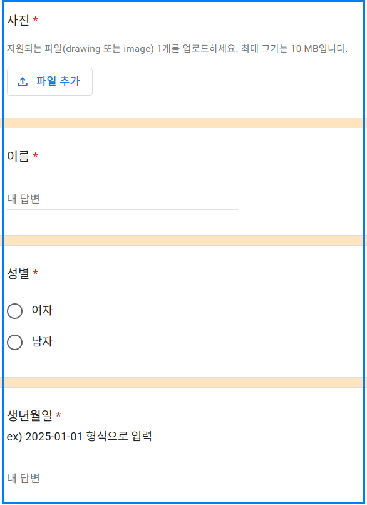
Task: Select the 남자 radio button
Action: coord(14,343)
